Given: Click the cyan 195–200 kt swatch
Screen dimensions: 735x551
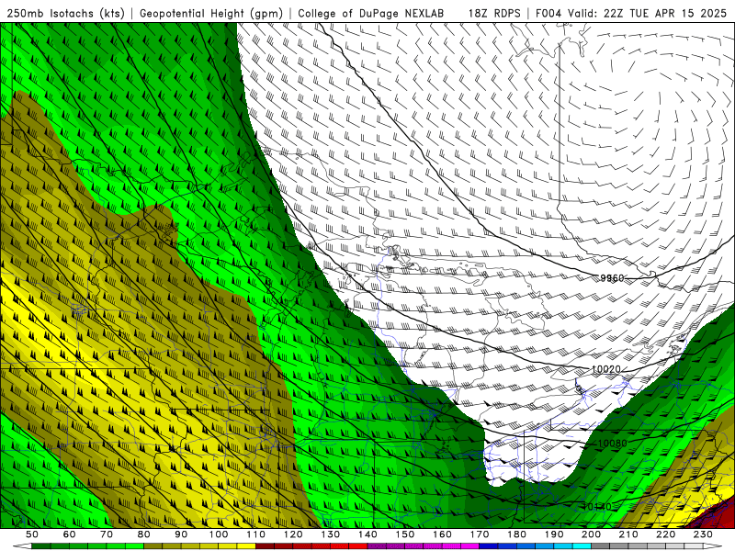Looking at the screenshot, I should coord(582,546).
